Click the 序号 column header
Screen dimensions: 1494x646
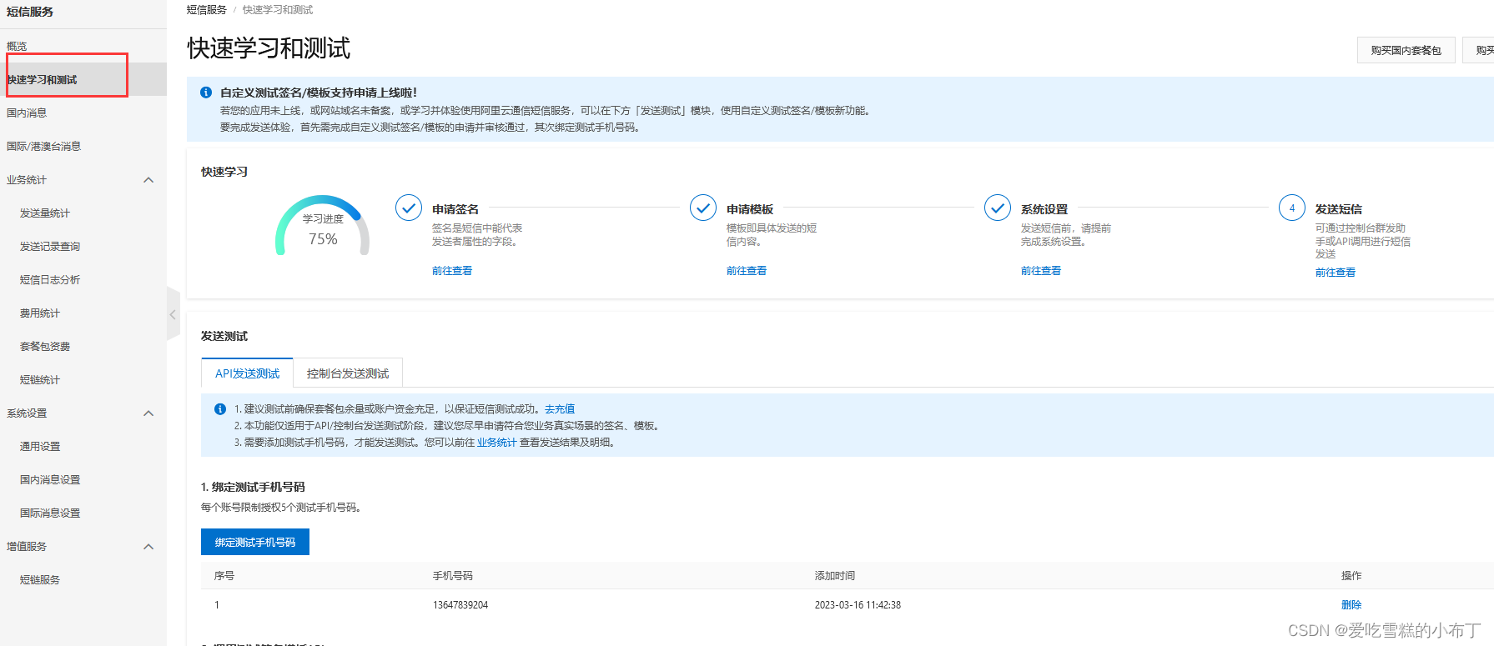tap(224, 576)
